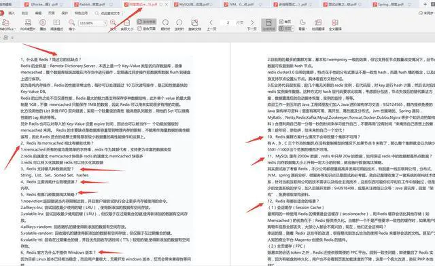Click the line 'String、List、Set、Sorted Set、hashes'
The image size is (435, 266).
tap(54, 175)
